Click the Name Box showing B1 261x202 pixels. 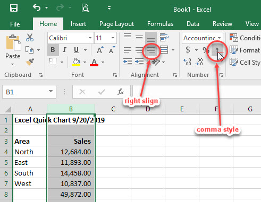click(29, 92)
